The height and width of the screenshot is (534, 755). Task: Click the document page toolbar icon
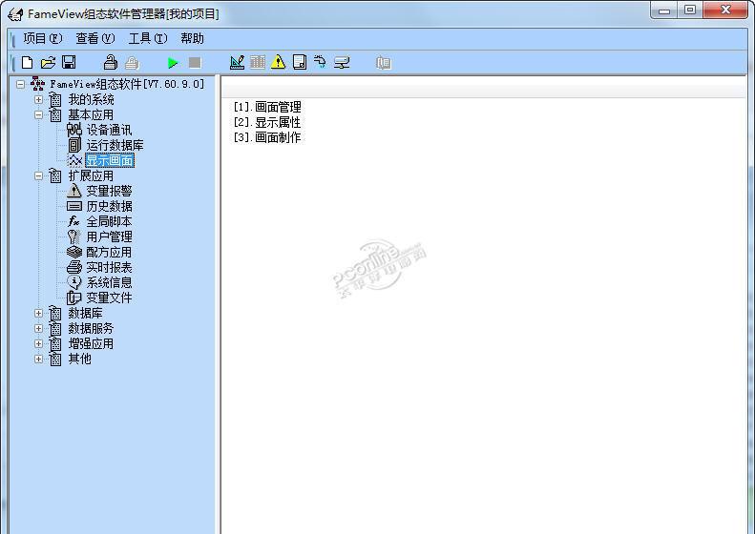click(300, 62)
